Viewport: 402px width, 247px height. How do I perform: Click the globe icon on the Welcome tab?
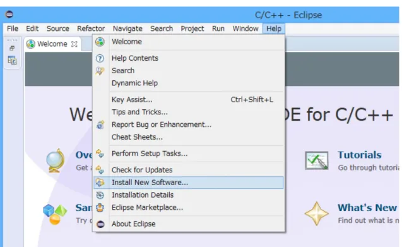tap(31, 44)
